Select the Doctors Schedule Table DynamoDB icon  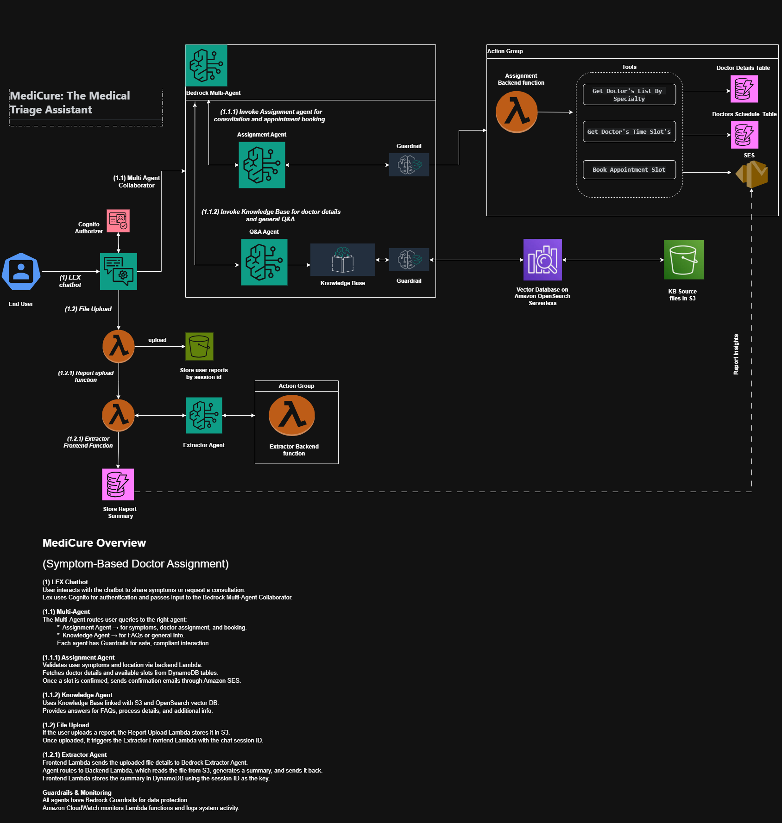point(744,135)
